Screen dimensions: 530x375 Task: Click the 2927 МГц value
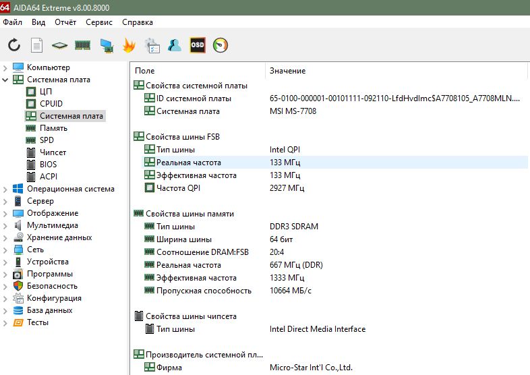tap(287, 188)
